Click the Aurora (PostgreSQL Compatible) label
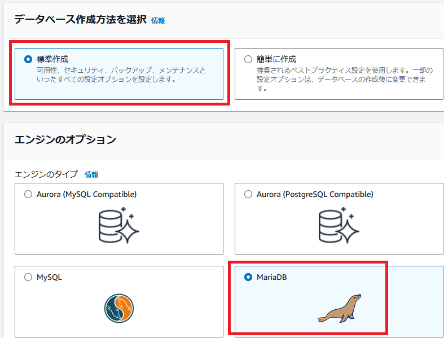 point(315,194)
